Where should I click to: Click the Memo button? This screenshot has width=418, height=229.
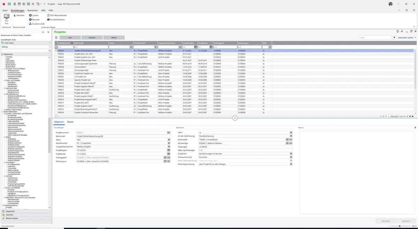(x=114, y=37)
